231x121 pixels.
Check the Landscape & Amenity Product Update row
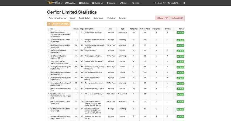(49, 116)
